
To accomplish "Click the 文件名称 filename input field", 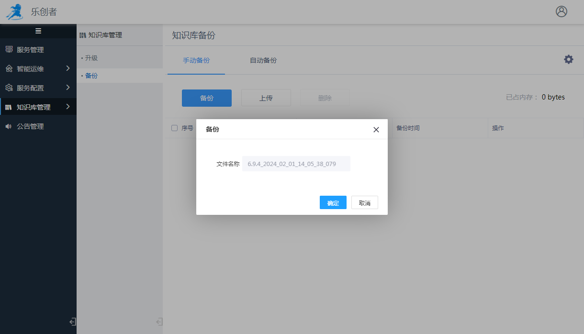I will click(296, 163).
